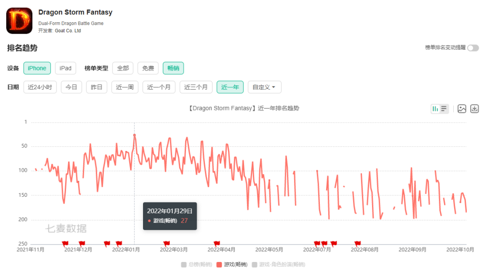Viewport: 488px width, 274px height.
Task: Set the date range to 近一年
Action: pos(230,87)
